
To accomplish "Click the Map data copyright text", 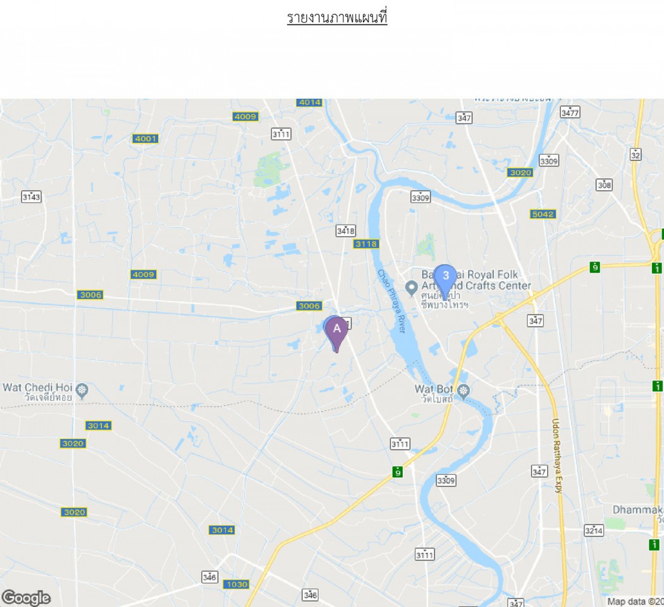I will pos(635,601).
